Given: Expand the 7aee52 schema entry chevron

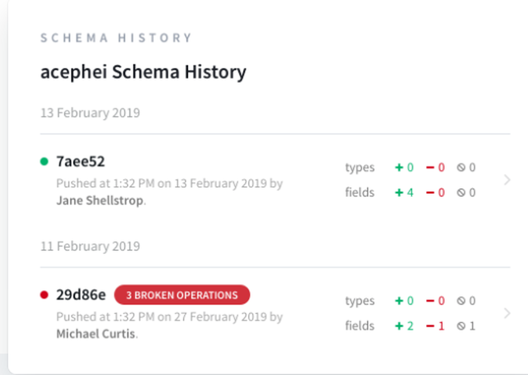Looking at the screenshot, I should [507, 180].
